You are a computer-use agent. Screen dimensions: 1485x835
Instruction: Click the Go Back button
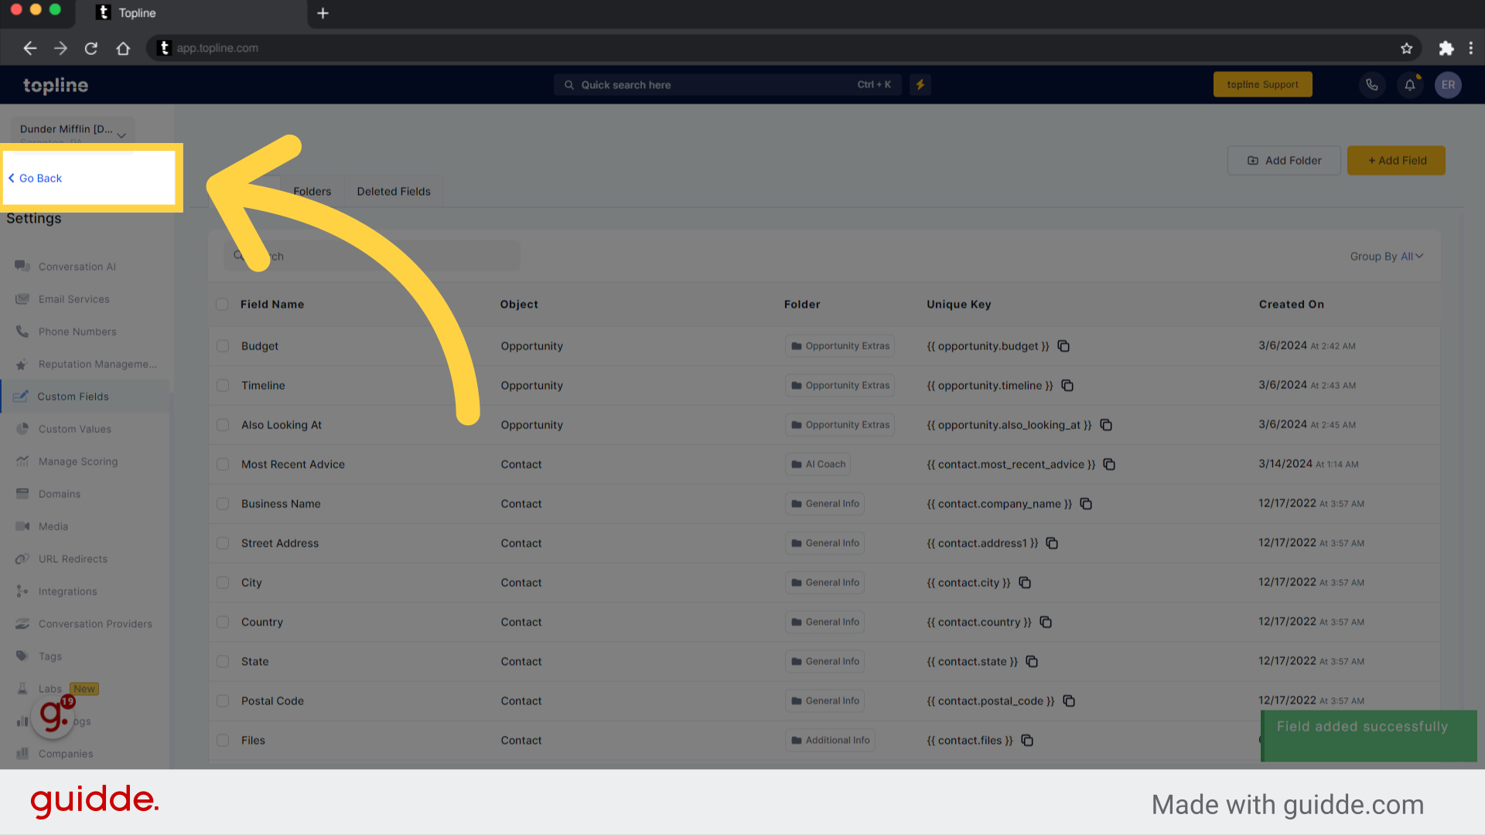[36, 179]
